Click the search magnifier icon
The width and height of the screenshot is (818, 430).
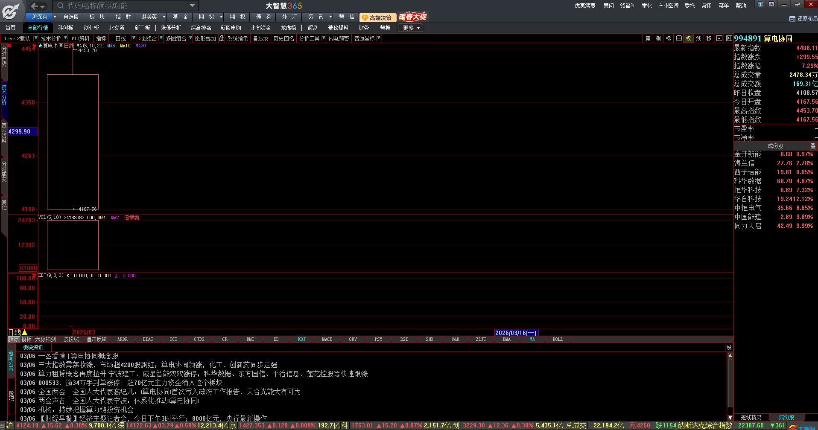[x=61, y=6]
